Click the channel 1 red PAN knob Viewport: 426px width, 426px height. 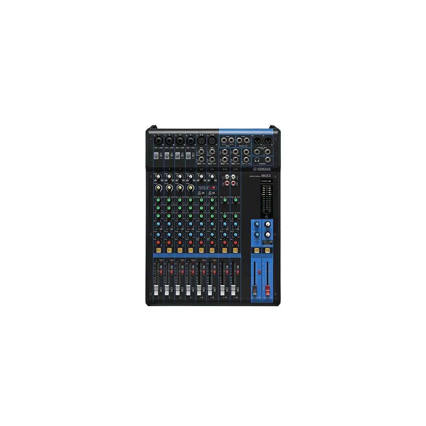coord(158,242)
